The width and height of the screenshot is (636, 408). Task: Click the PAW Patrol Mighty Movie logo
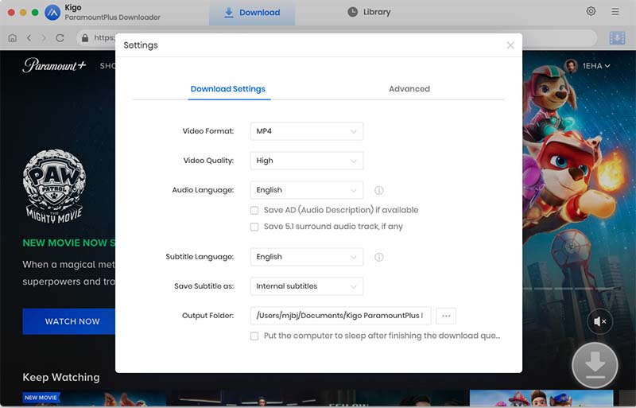54,186
